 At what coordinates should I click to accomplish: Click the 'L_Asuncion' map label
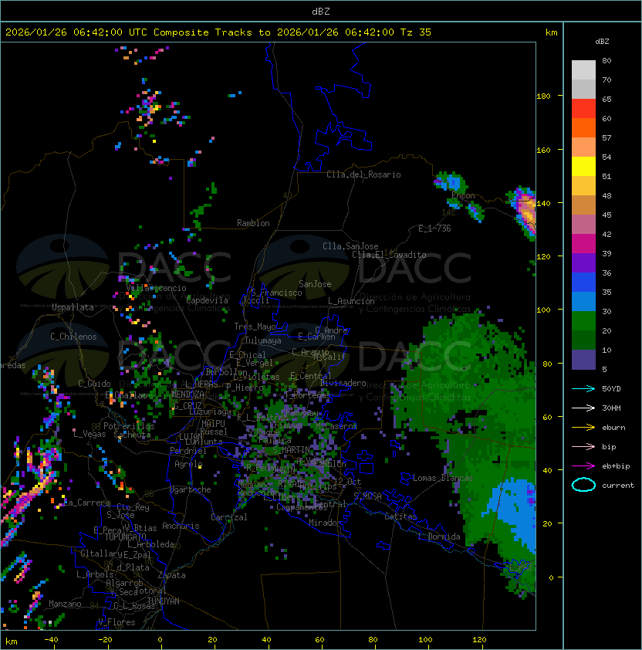[351, 301]
